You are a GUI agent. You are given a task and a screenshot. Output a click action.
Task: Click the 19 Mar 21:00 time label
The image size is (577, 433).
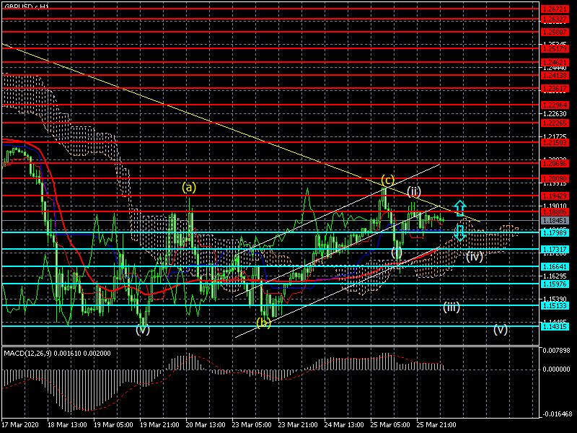pos(159,424)
